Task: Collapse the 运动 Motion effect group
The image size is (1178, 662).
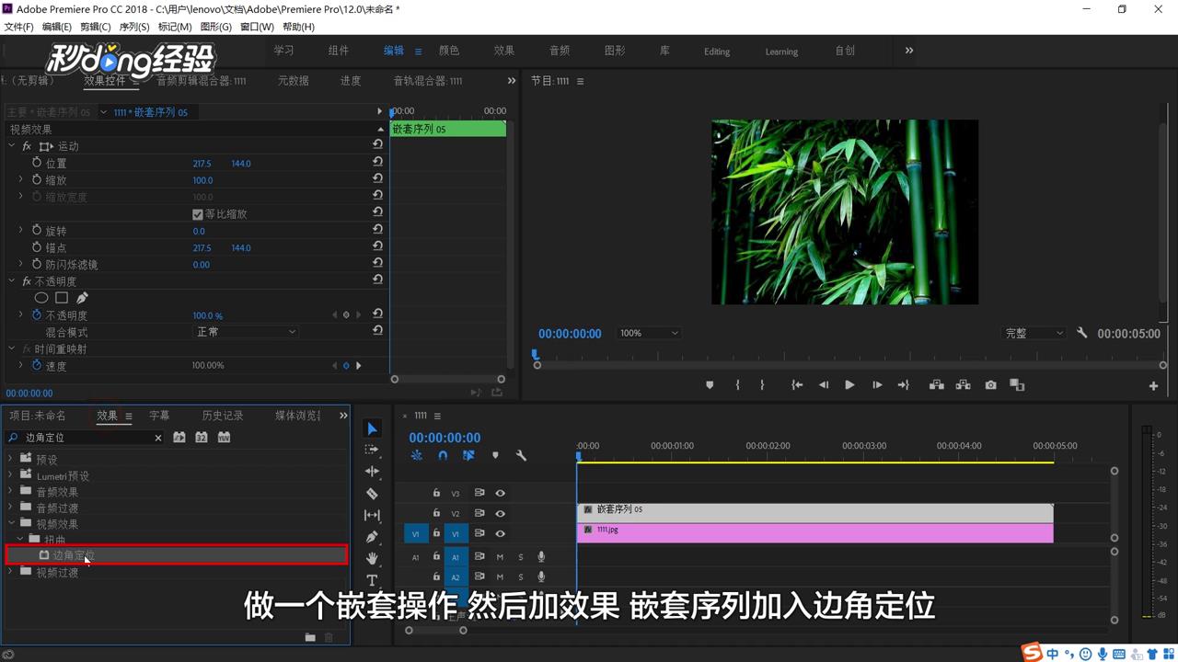Action: [x=12, y=146]
